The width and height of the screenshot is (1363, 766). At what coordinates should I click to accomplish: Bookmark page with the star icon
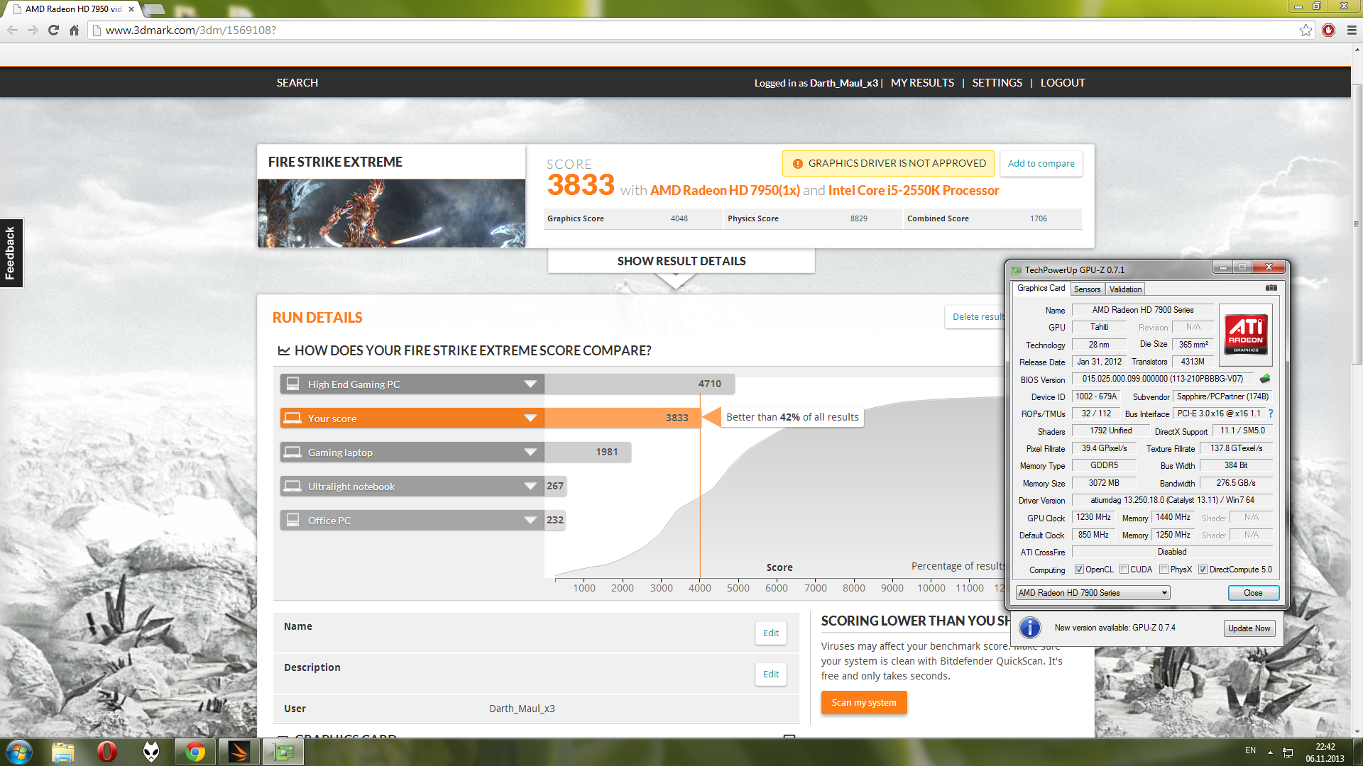[1305, 30]
